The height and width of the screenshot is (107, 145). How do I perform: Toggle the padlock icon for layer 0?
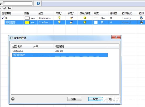coord(71,18)
